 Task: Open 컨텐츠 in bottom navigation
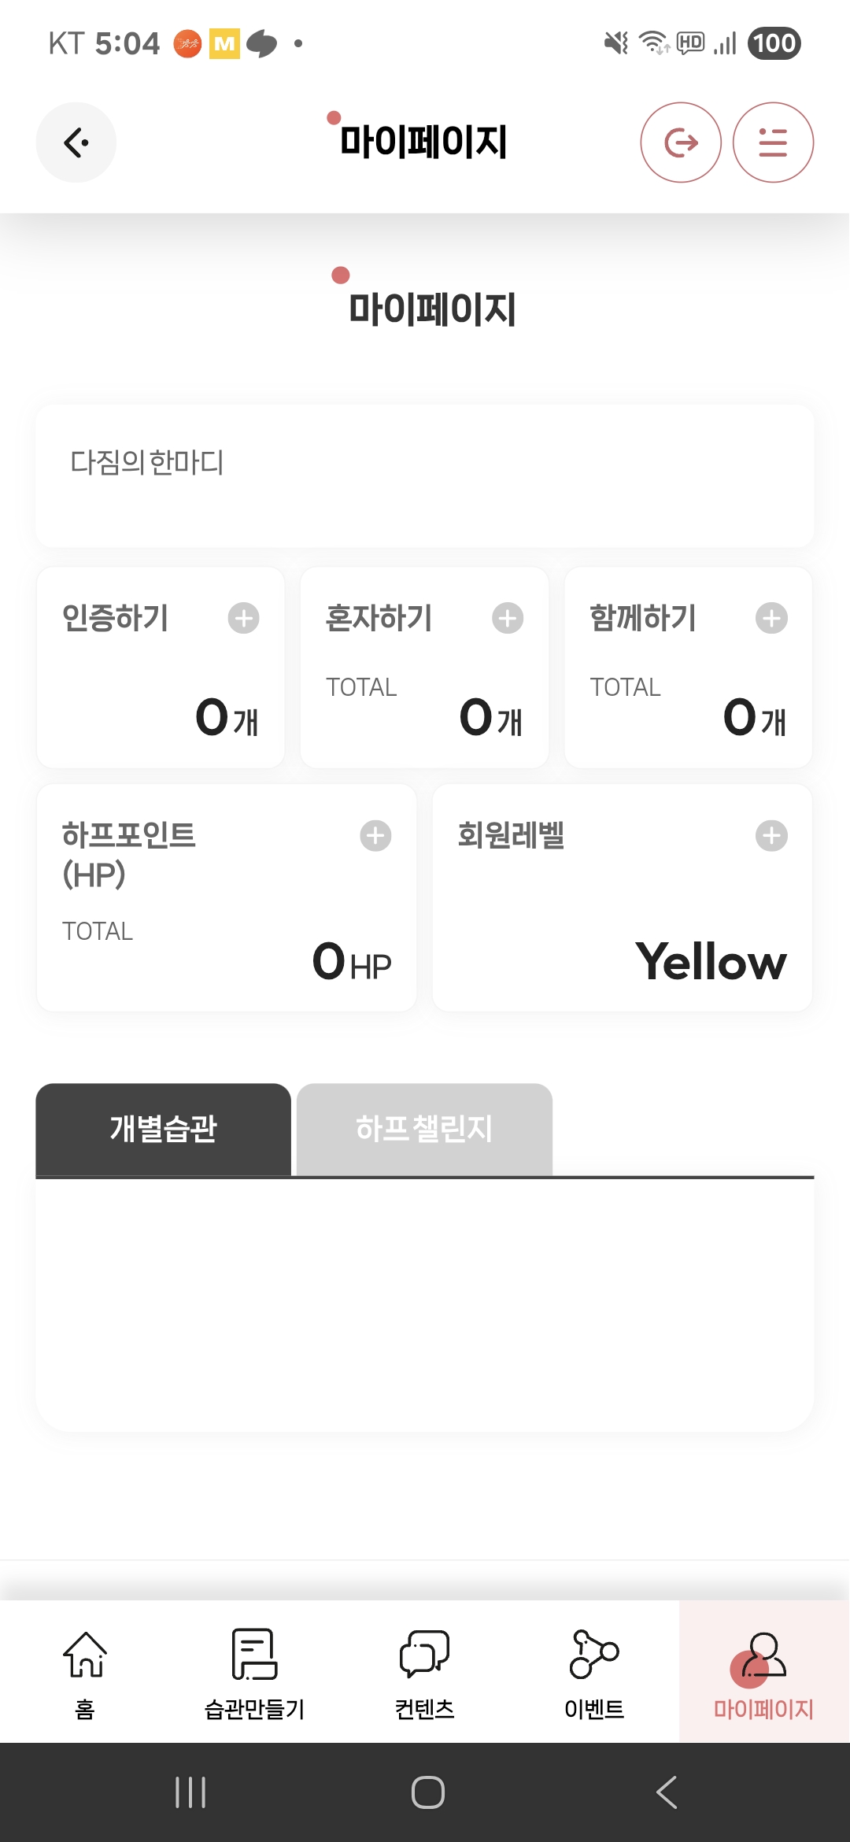(424, 1672)
